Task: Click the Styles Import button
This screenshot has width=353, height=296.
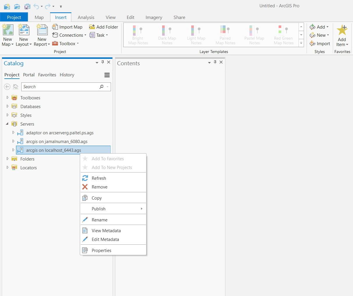Action: click(x=320, y=43)
